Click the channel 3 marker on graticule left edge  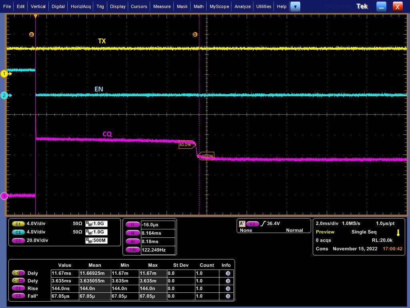(x=4, y=196)
